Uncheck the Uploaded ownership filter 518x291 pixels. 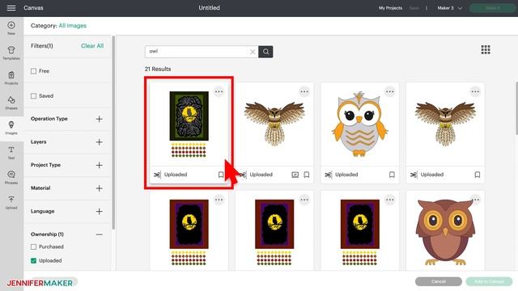33,260
